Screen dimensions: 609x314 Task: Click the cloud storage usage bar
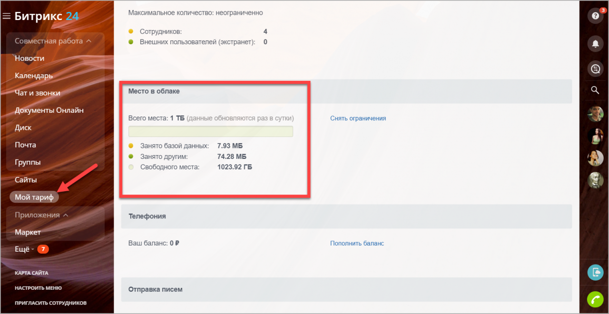coord(210,132)
